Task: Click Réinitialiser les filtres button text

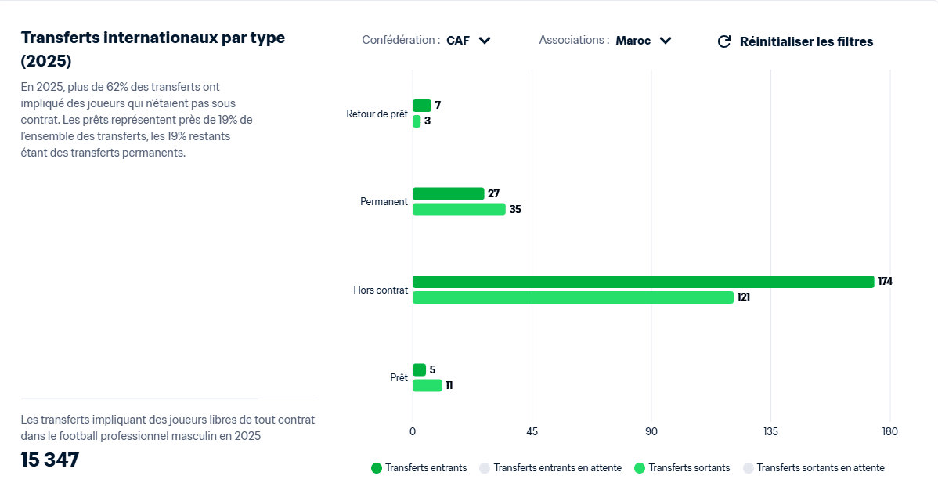Action: point(806,41)
